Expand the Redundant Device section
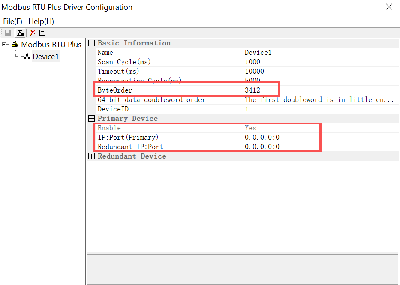400x285 pixels. pos(91,156)
